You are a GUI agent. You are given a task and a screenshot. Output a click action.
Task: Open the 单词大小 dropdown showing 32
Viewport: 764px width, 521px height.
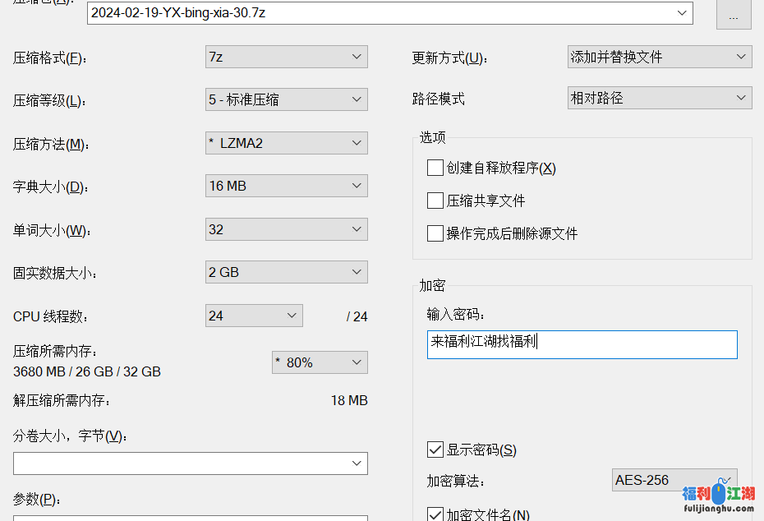click(286, 229)
